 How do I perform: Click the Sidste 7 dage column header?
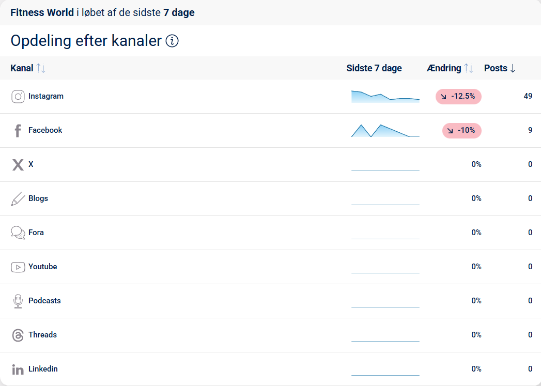pyautogui.click(x=374, y=68)
